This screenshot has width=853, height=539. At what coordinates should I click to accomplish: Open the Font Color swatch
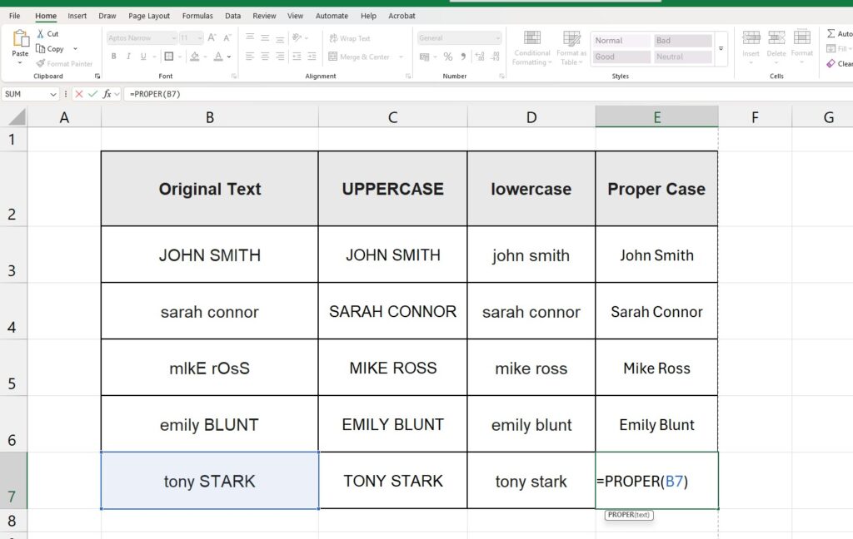click(x=218, y=56)
